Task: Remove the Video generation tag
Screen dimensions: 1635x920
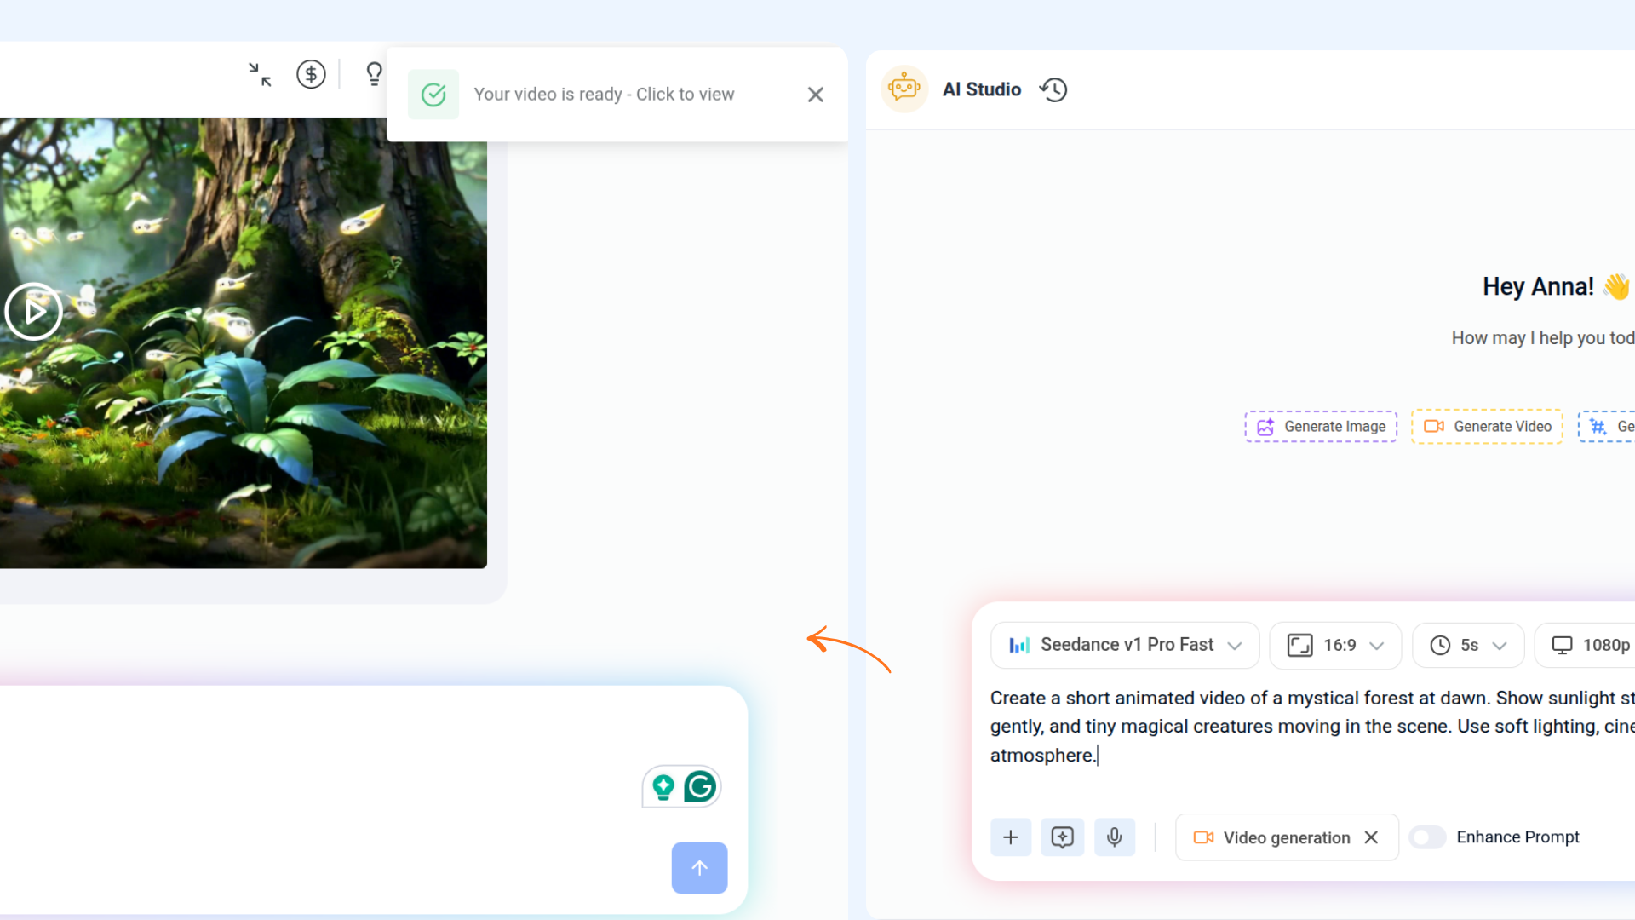Action: (x=1371, y=837)
